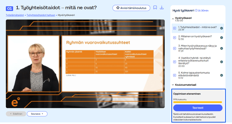The height and width of the screenshot is (124, 232).
Task: Expand the Koulutusmateriaali section
Action: pyautogui.click(x=184, y=85)
